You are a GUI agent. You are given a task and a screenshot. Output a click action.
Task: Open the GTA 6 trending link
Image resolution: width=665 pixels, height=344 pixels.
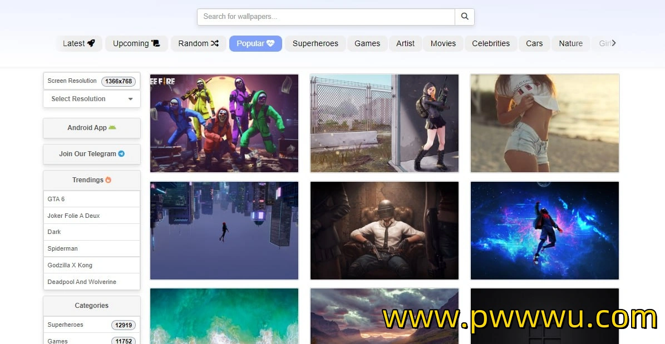[x=92, y=199]
